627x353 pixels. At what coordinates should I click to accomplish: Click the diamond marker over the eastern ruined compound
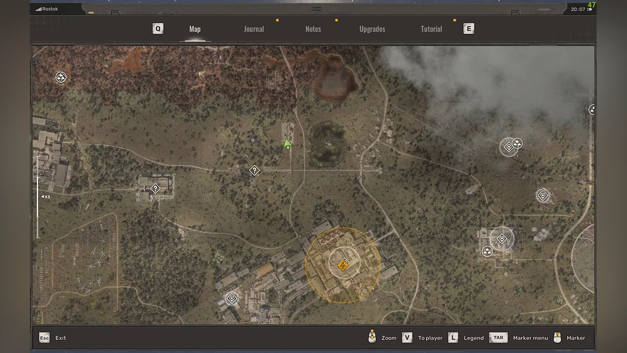coord(502,239)
